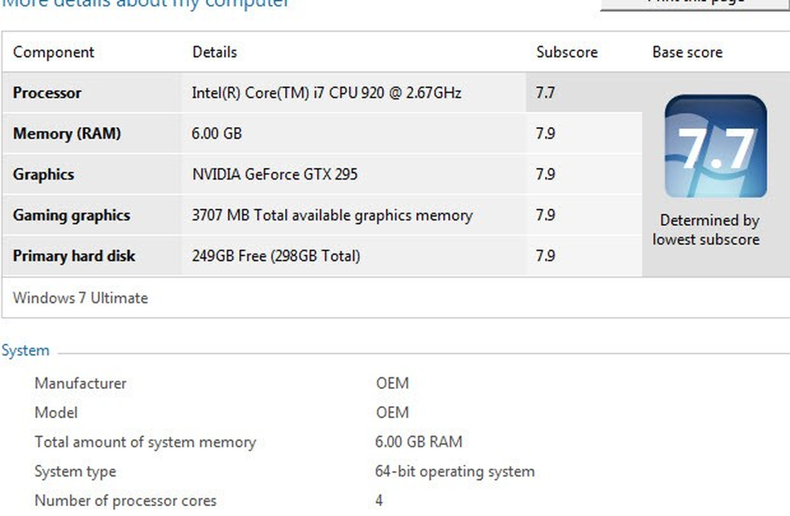Click the Windows 7 Ultimate text
Screen dimensions: 790x516
[80, 297]
